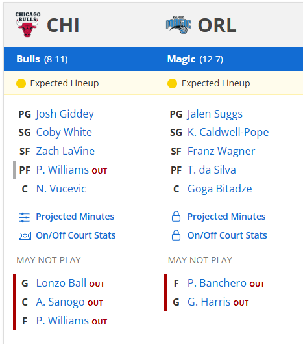Click the lock icon beside Magic Projected Minutes

click(x=176, y=217)
